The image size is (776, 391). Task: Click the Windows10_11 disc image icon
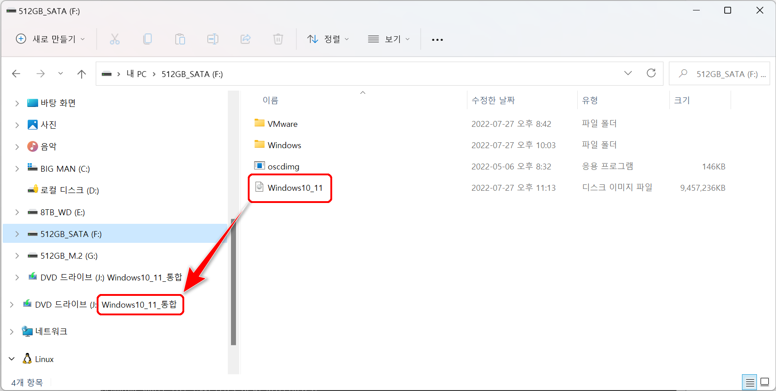point(260,187)
